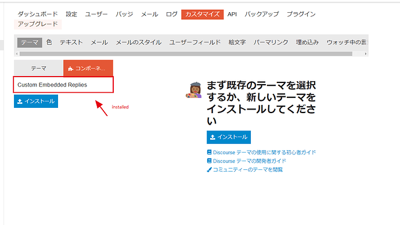Click the book icon beside 初心者ガイド

coord(209,152)
